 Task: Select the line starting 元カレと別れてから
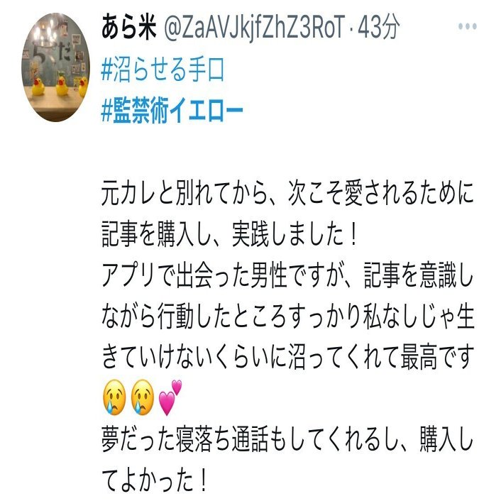coord(287,194)
